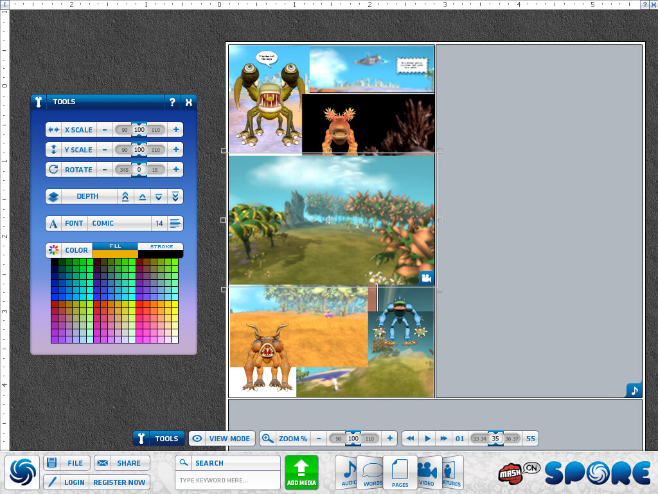This screenshot has height=494, width=658.
Task: Jump to first page 01
Action: tap(460, 439)
